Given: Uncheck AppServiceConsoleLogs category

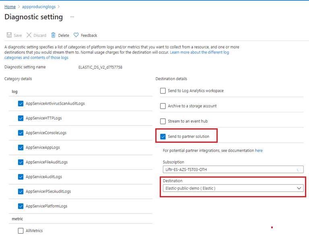Looking at the screenshot, I should [21, 133].
